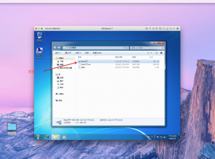Select 收藏夹 in the navigation pane

[60, 58]
